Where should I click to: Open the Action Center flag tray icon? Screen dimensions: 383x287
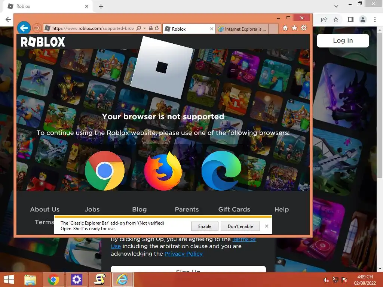click(344, 280)
